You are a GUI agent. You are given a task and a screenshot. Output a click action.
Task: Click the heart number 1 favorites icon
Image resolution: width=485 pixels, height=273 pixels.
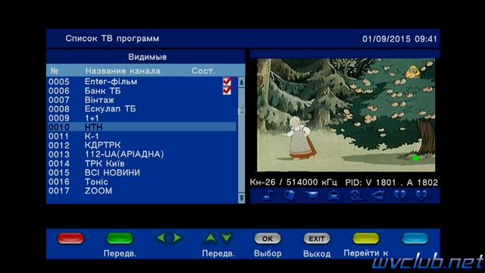[399, 196]
